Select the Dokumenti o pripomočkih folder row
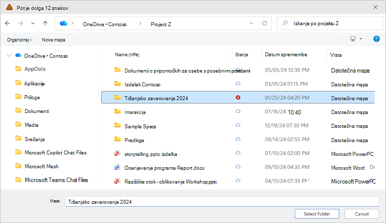The height and width of the screenshot is (223, 386). click(238, 71)
